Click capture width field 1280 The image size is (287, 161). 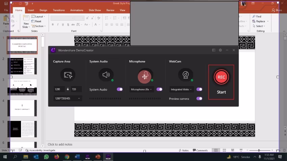click(x=59, y=89)
